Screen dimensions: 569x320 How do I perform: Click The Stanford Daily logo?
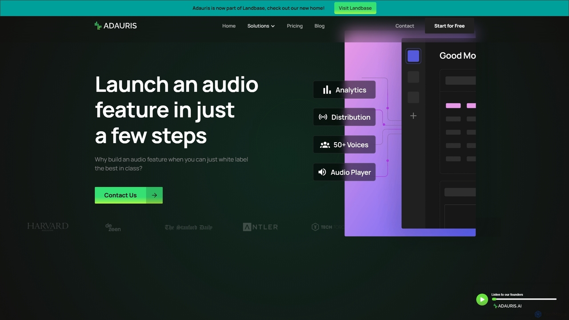tap(188, 227)
